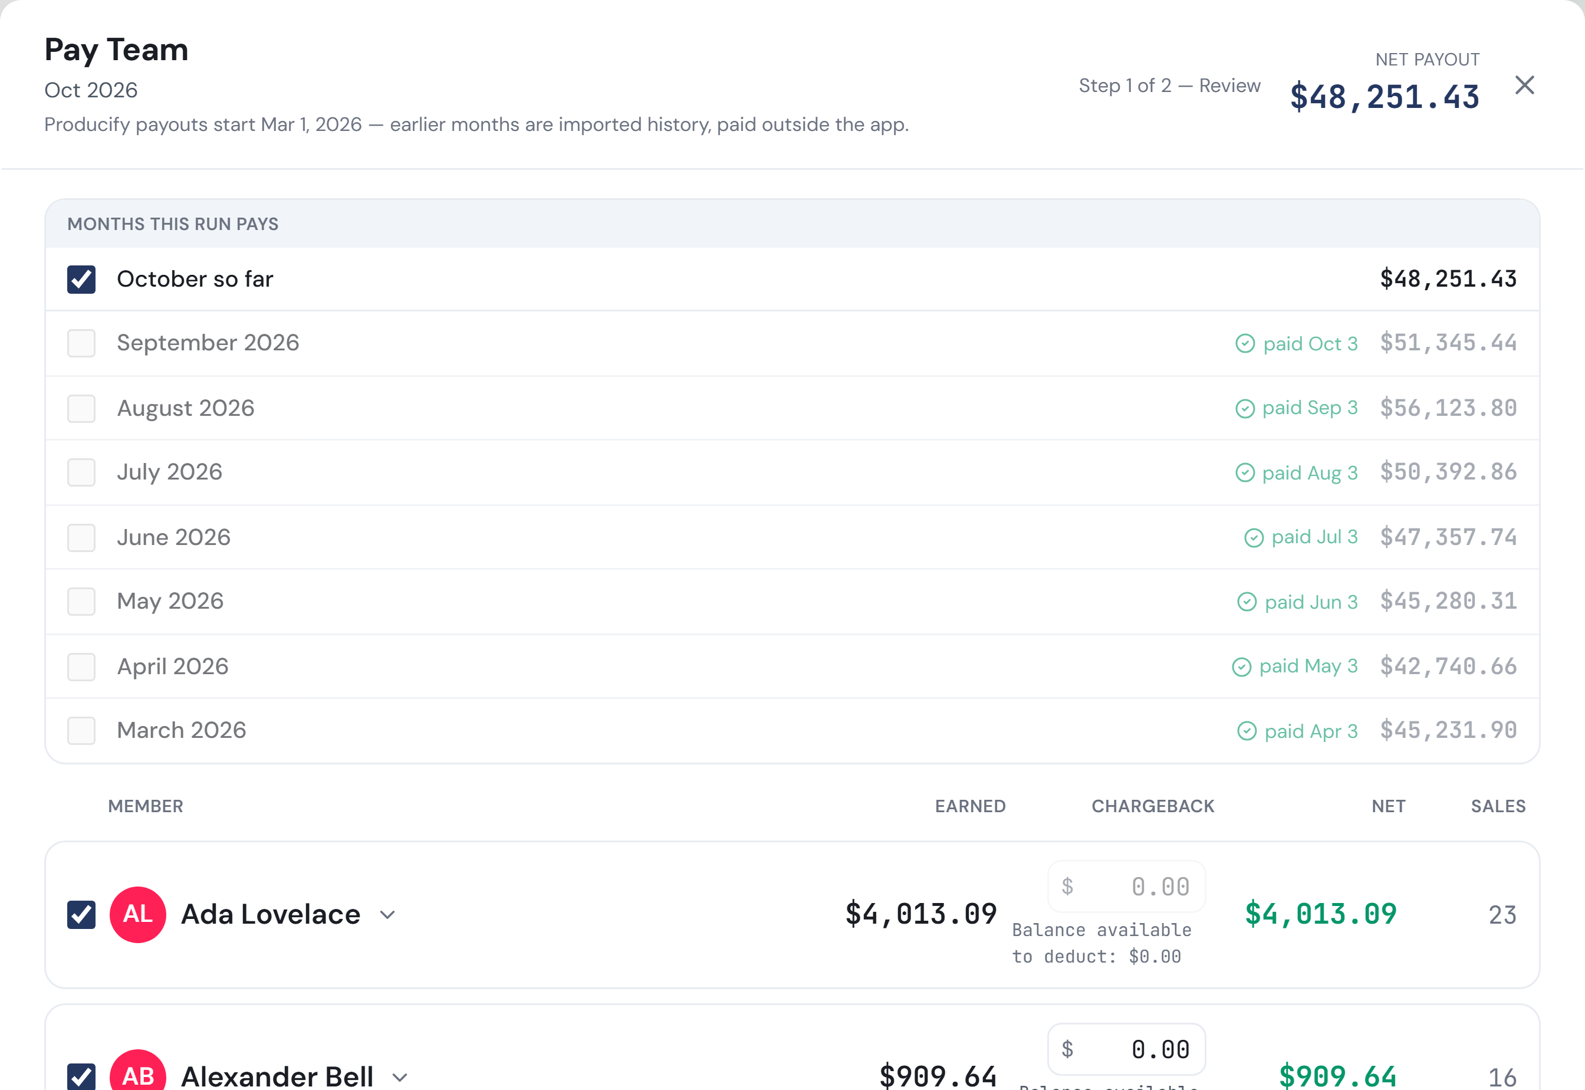Close the Pay Team dialog
1585x1090 pixels.
click(x=1524, y=86)
